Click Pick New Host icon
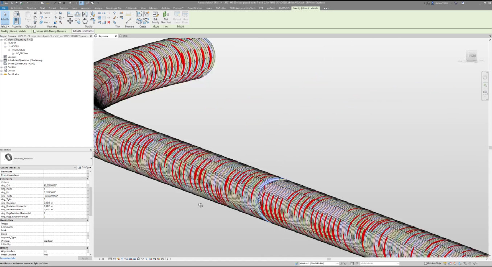 pyautogui.click(x=166, y=17)
